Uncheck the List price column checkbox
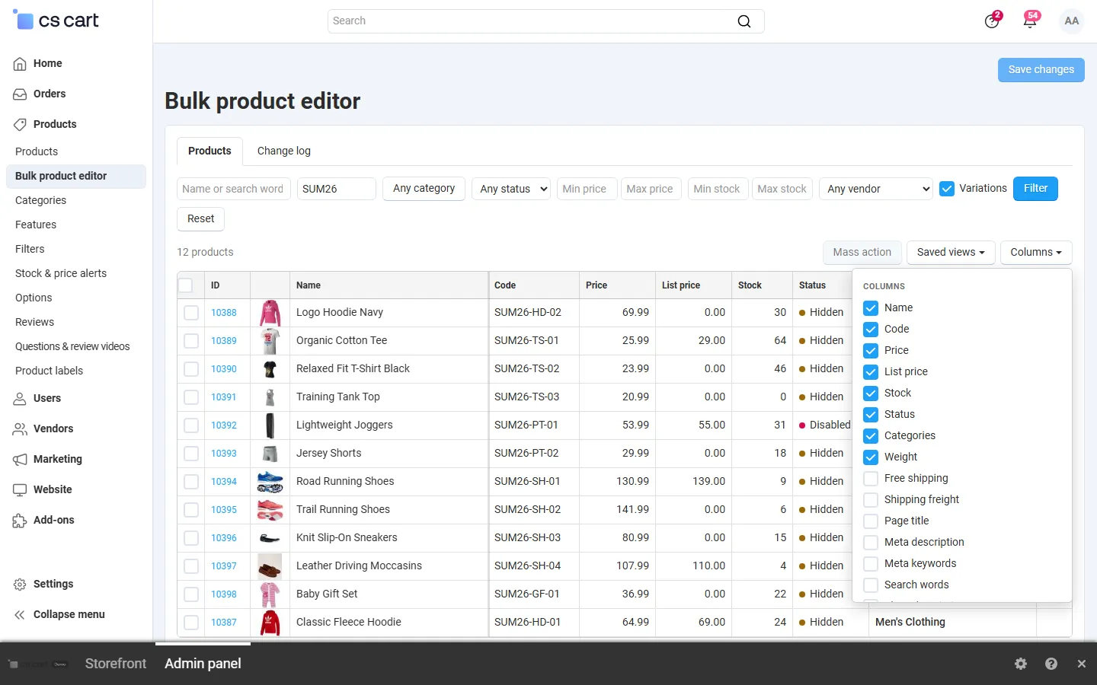The image size is (1097, 685). point(871,372)
